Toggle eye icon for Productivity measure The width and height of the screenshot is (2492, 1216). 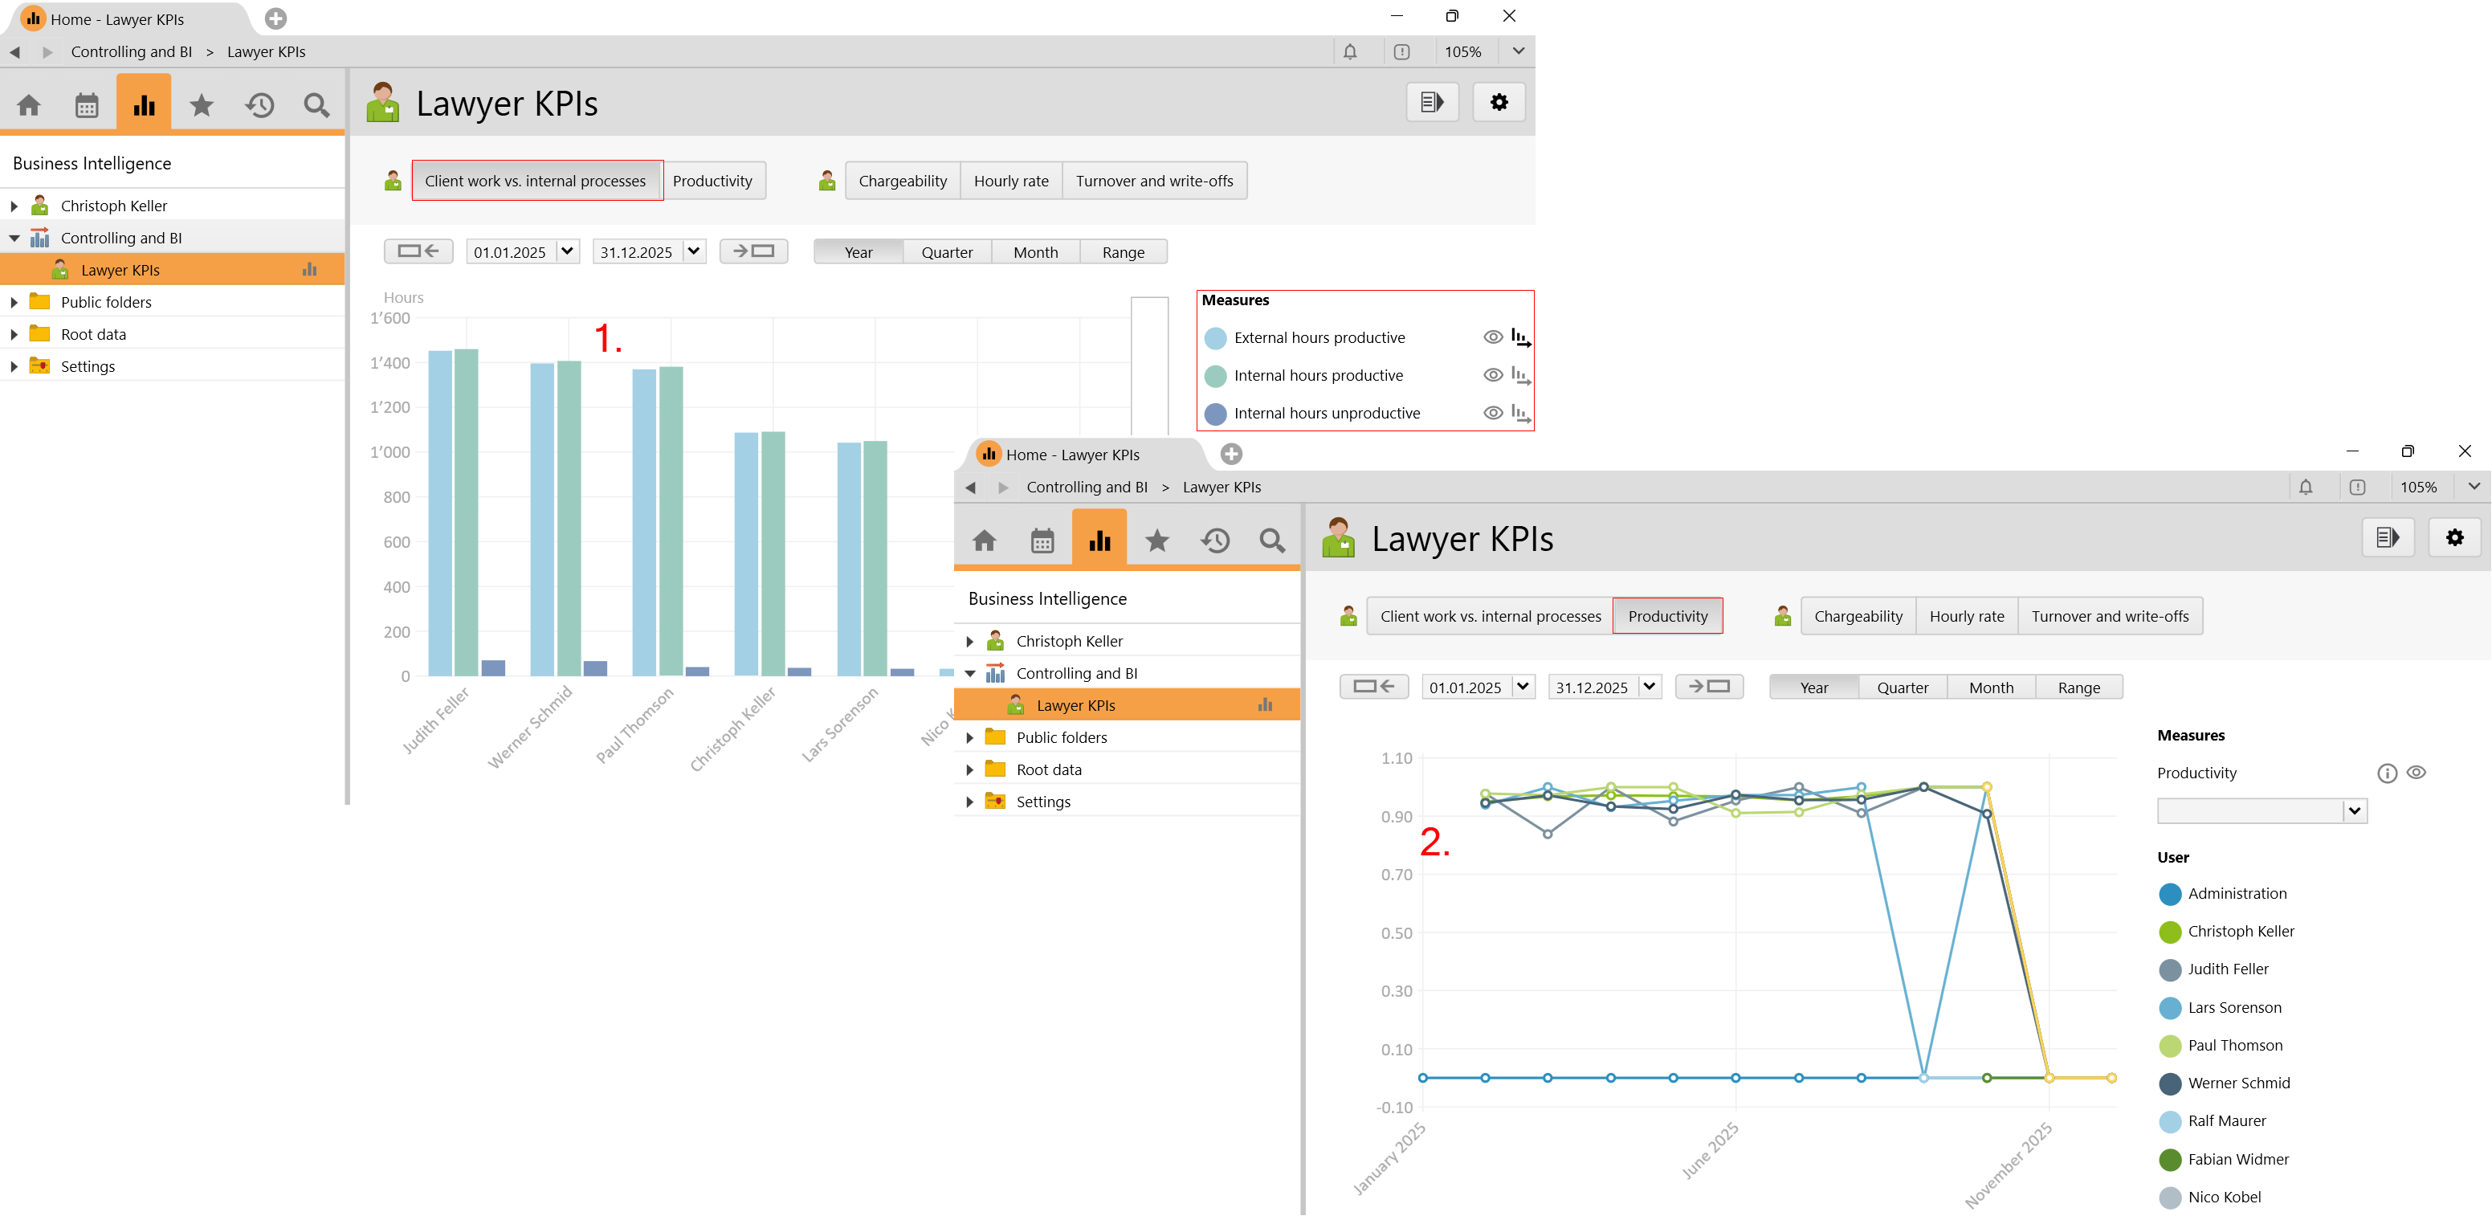[2417, 773]
